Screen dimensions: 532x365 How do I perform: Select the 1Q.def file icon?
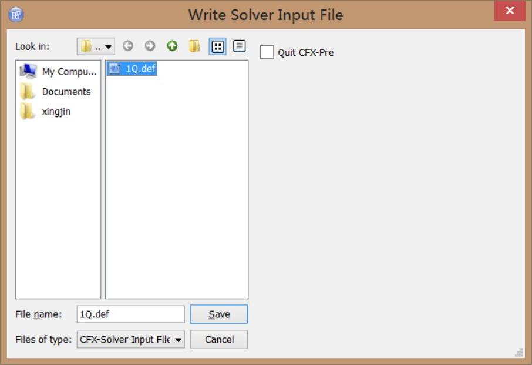pyautogui.click(x=115, y=69)
